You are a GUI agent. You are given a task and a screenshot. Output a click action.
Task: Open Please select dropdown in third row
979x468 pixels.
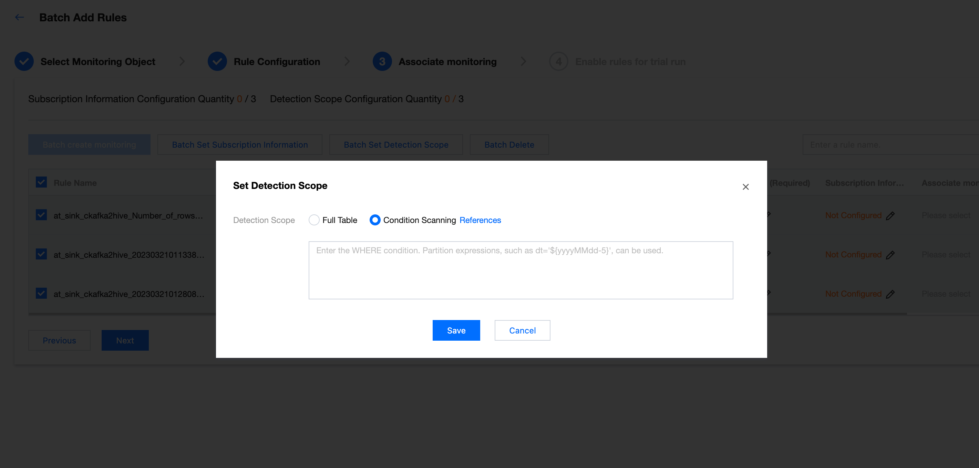pyautogui.click(x=946, y=294)
